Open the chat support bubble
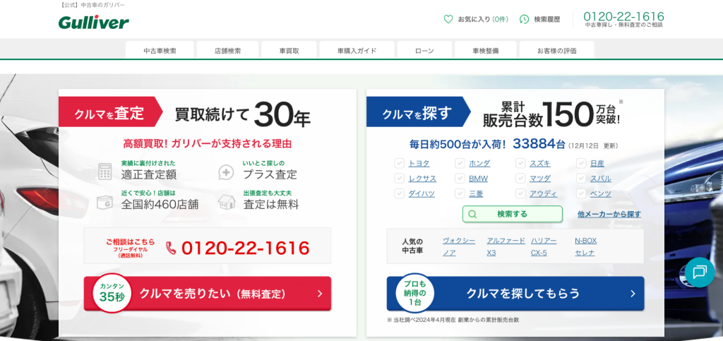This screenshot has height=341, width=723. 699,272
